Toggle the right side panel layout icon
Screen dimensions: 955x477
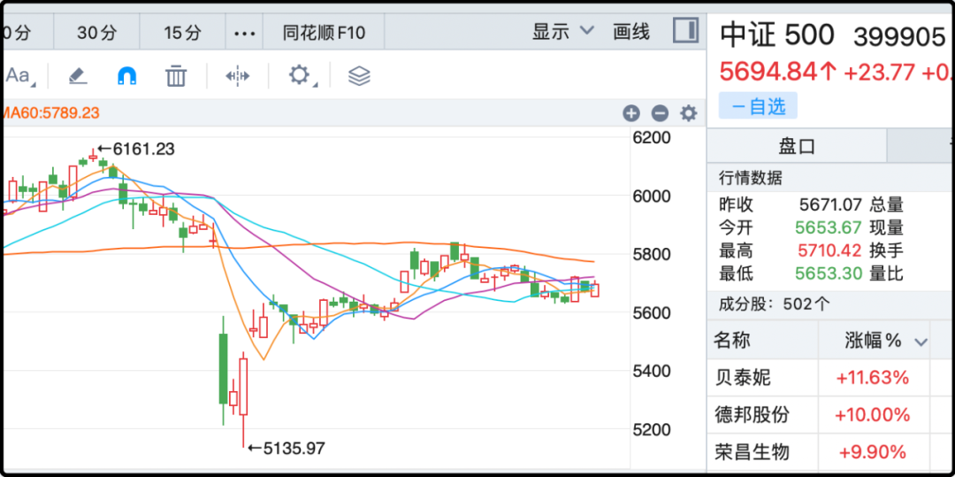685,31
